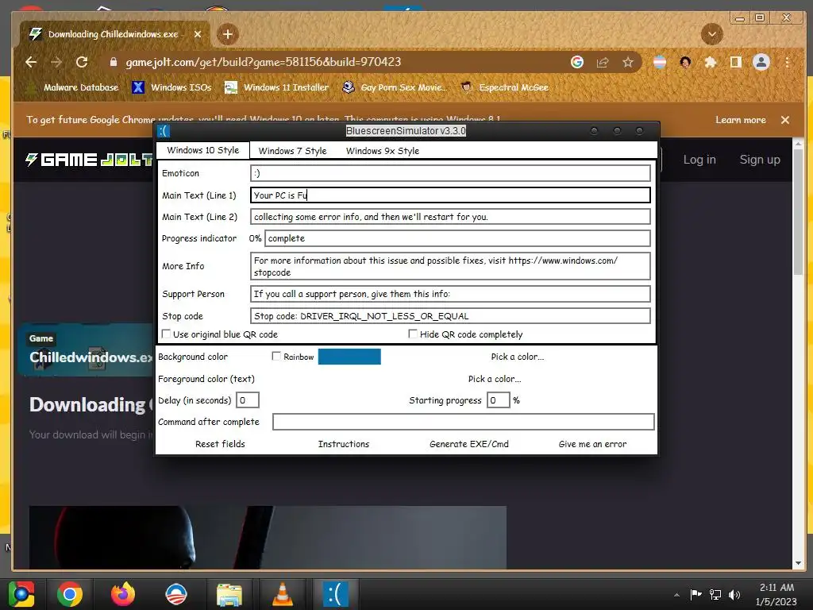Image resolution: width=813 pixels, height=610 pixels.
Task: Open Windows ISOs bookmark
Action: pos(172,87)
